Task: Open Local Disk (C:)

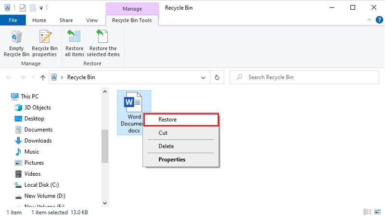Action: click(x=37, y=185)
